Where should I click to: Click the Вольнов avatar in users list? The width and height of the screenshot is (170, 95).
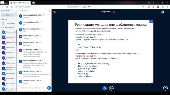click(x=3, y=89)
